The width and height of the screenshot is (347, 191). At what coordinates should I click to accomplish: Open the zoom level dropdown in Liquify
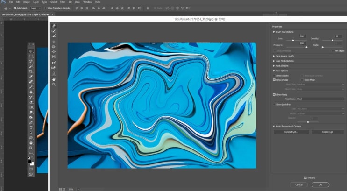78,189
